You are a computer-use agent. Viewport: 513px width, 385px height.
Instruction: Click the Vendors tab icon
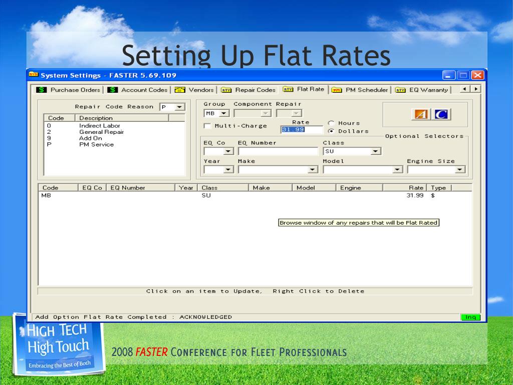click(180, 90)
